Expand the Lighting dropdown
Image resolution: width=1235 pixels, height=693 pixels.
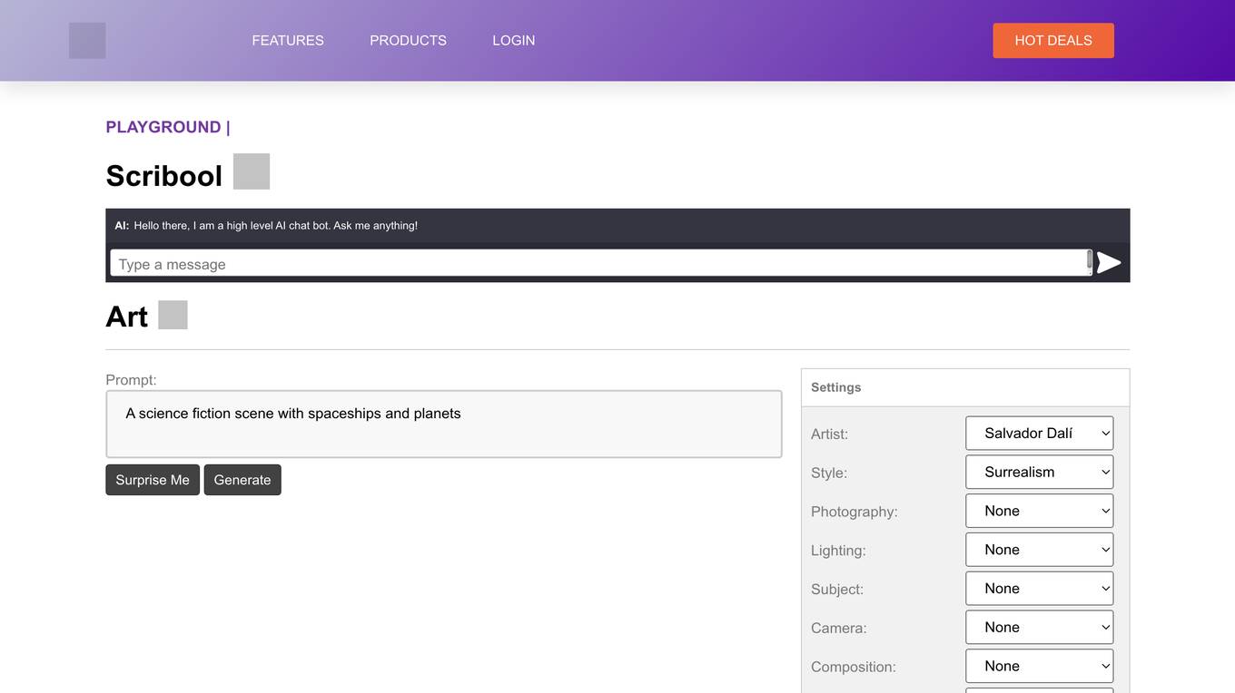coord(1040,550)
